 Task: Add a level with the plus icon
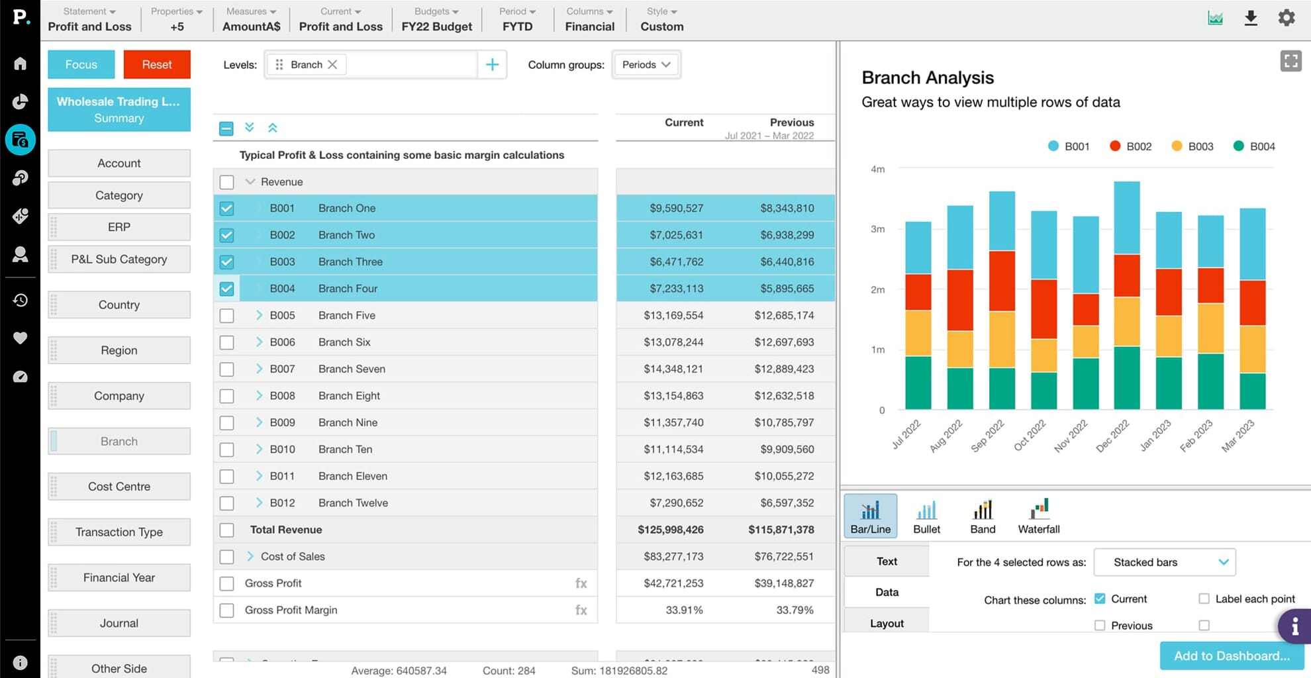click(x=492, y=65)
